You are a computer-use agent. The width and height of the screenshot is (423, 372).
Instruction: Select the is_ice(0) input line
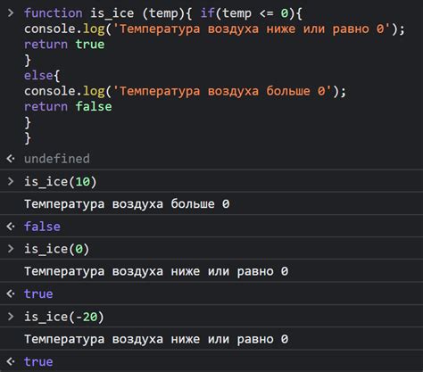point(56,249)
